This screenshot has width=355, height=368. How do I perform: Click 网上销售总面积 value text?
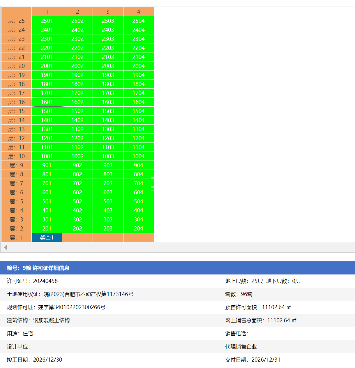[x=282, y=321]
